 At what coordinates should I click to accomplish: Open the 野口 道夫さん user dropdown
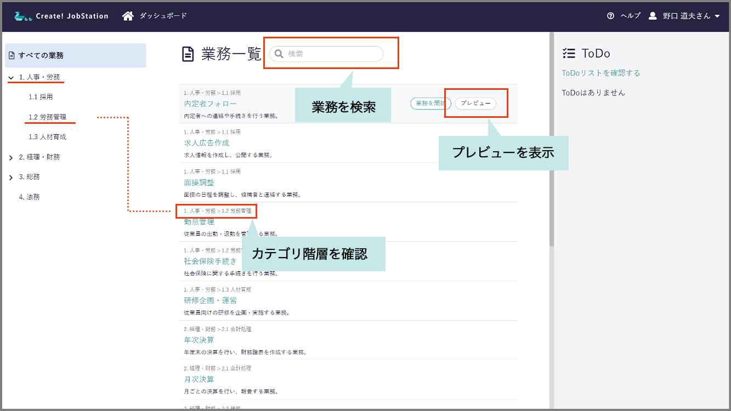(x=691, y=16)
